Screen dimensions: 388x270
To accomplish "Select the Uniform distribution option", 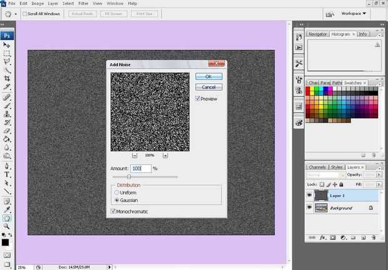I will click(x=116, y=192).
